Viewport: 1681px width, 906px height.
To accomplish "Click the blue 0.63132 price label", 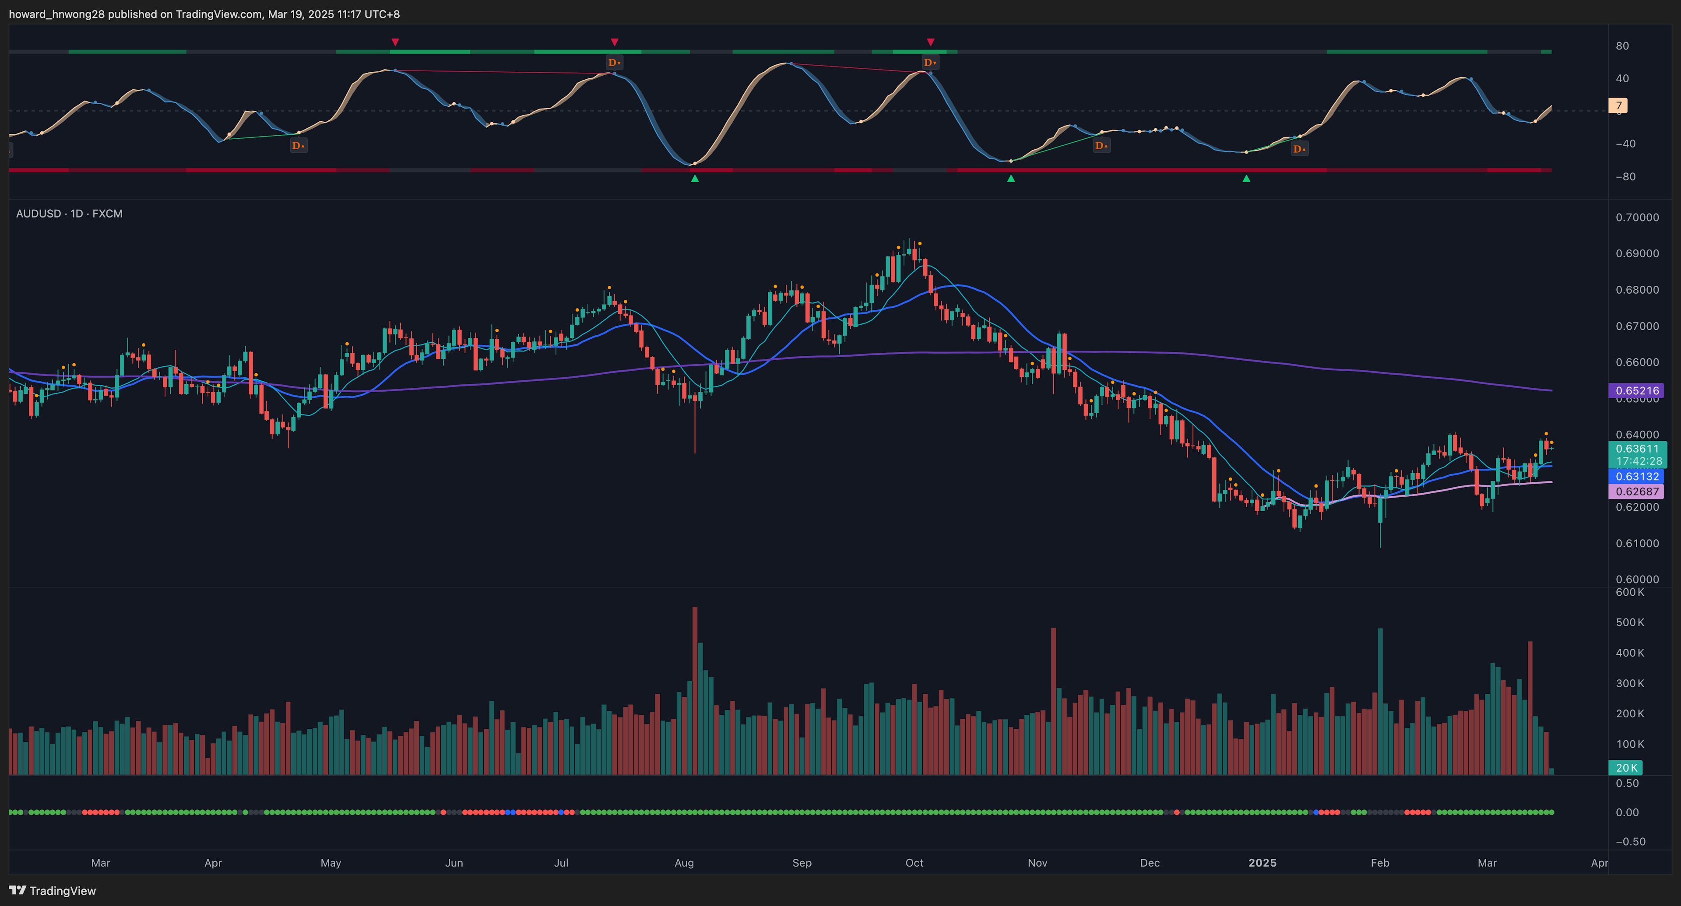I will coord(1637,477).
